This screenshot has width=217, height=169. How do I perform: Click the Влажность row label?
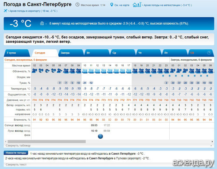[x=22, y=120]
